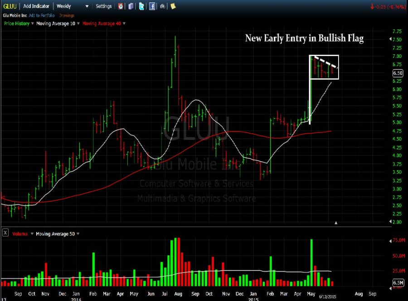Click the 7.50 price axis label
The width and height of the screenshot is (408, 301).
point(397,39)
